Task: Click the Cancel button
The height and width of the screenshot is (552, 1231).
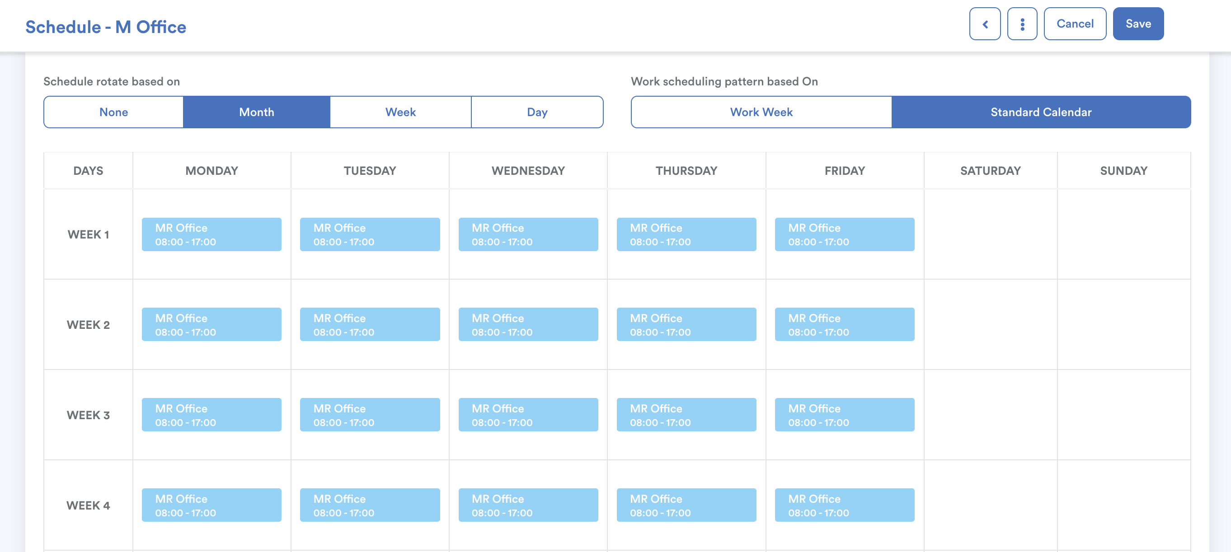Action: [x=1074, y=24]
